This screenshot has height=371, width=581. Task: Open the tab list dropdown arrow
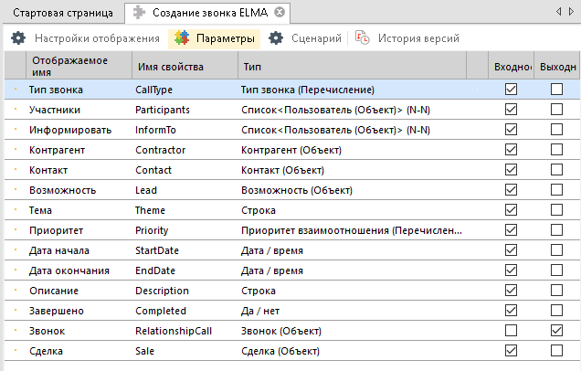[571, 13]
